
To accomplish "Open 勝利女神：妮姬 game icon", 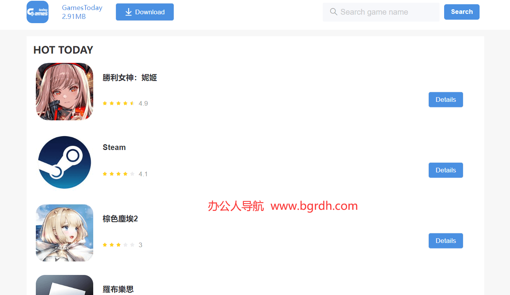I will [64, 91].
